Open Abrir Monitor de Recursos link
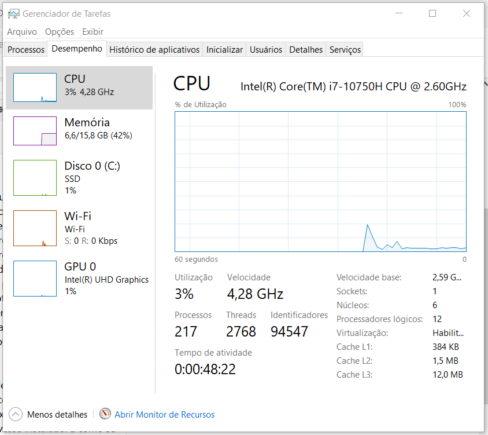Screen dimensions: 488x435 tap(165, 414)
